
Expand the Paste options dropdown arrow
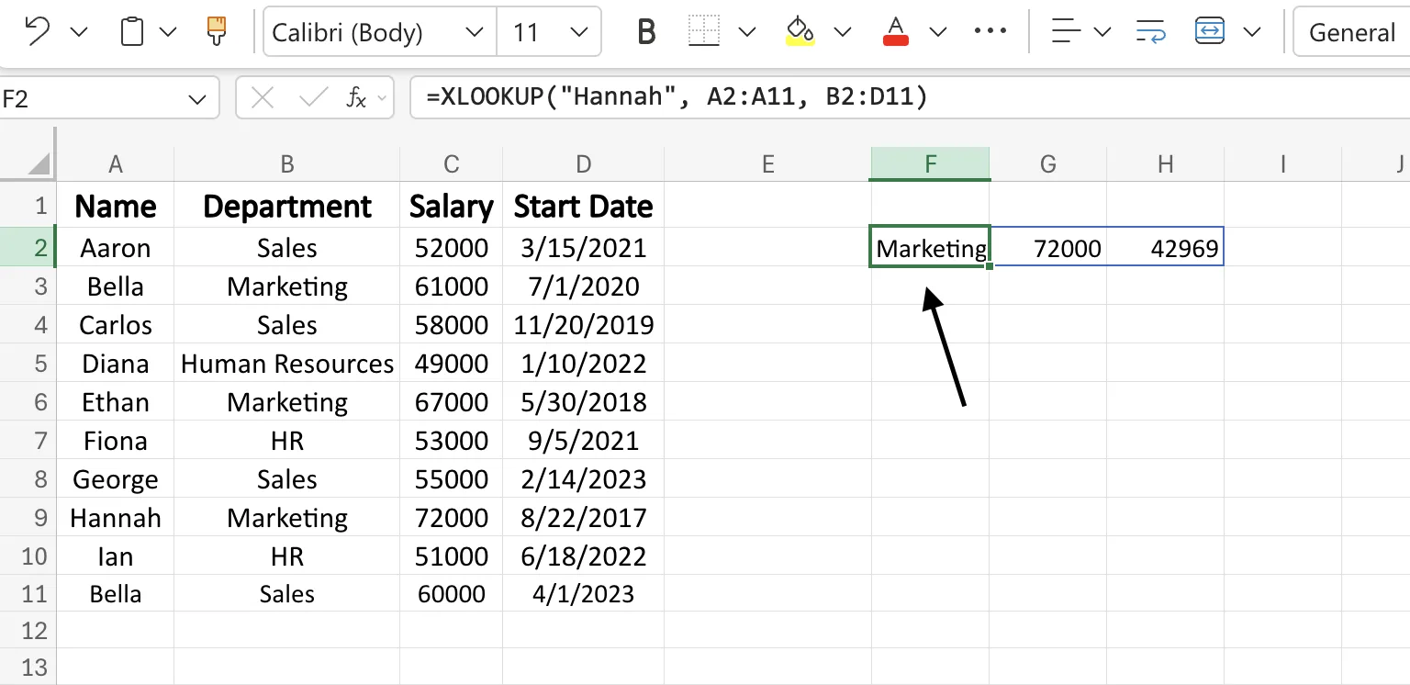click(x=167, y=33)
